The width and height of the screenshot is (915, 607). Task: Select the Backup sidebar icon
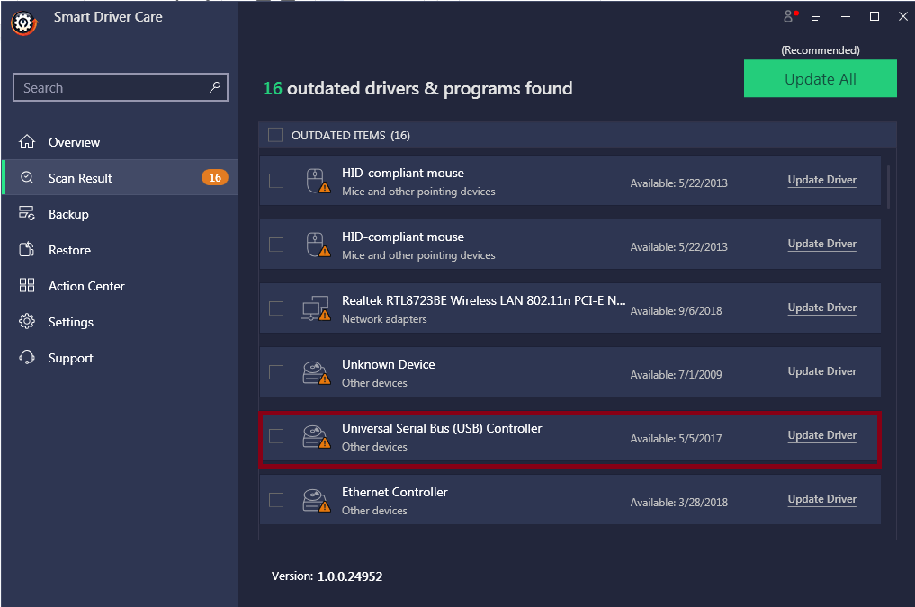click(x=28, y=213)
